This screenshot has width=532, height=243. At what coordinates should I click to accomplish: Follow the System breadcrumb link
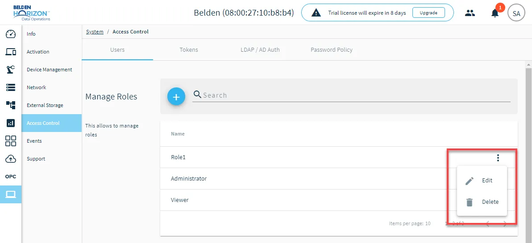[x=95, y=32]
